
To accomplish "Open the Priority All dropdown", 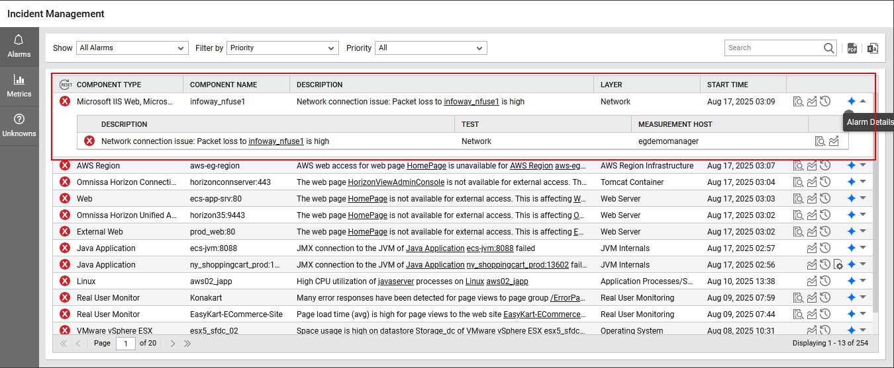I will (431, 48).
